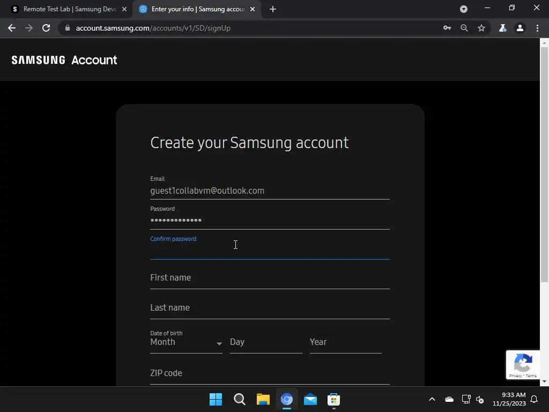Open the notifications bell
The height and width of the screenshot is (412, 549).
[535, 399]
